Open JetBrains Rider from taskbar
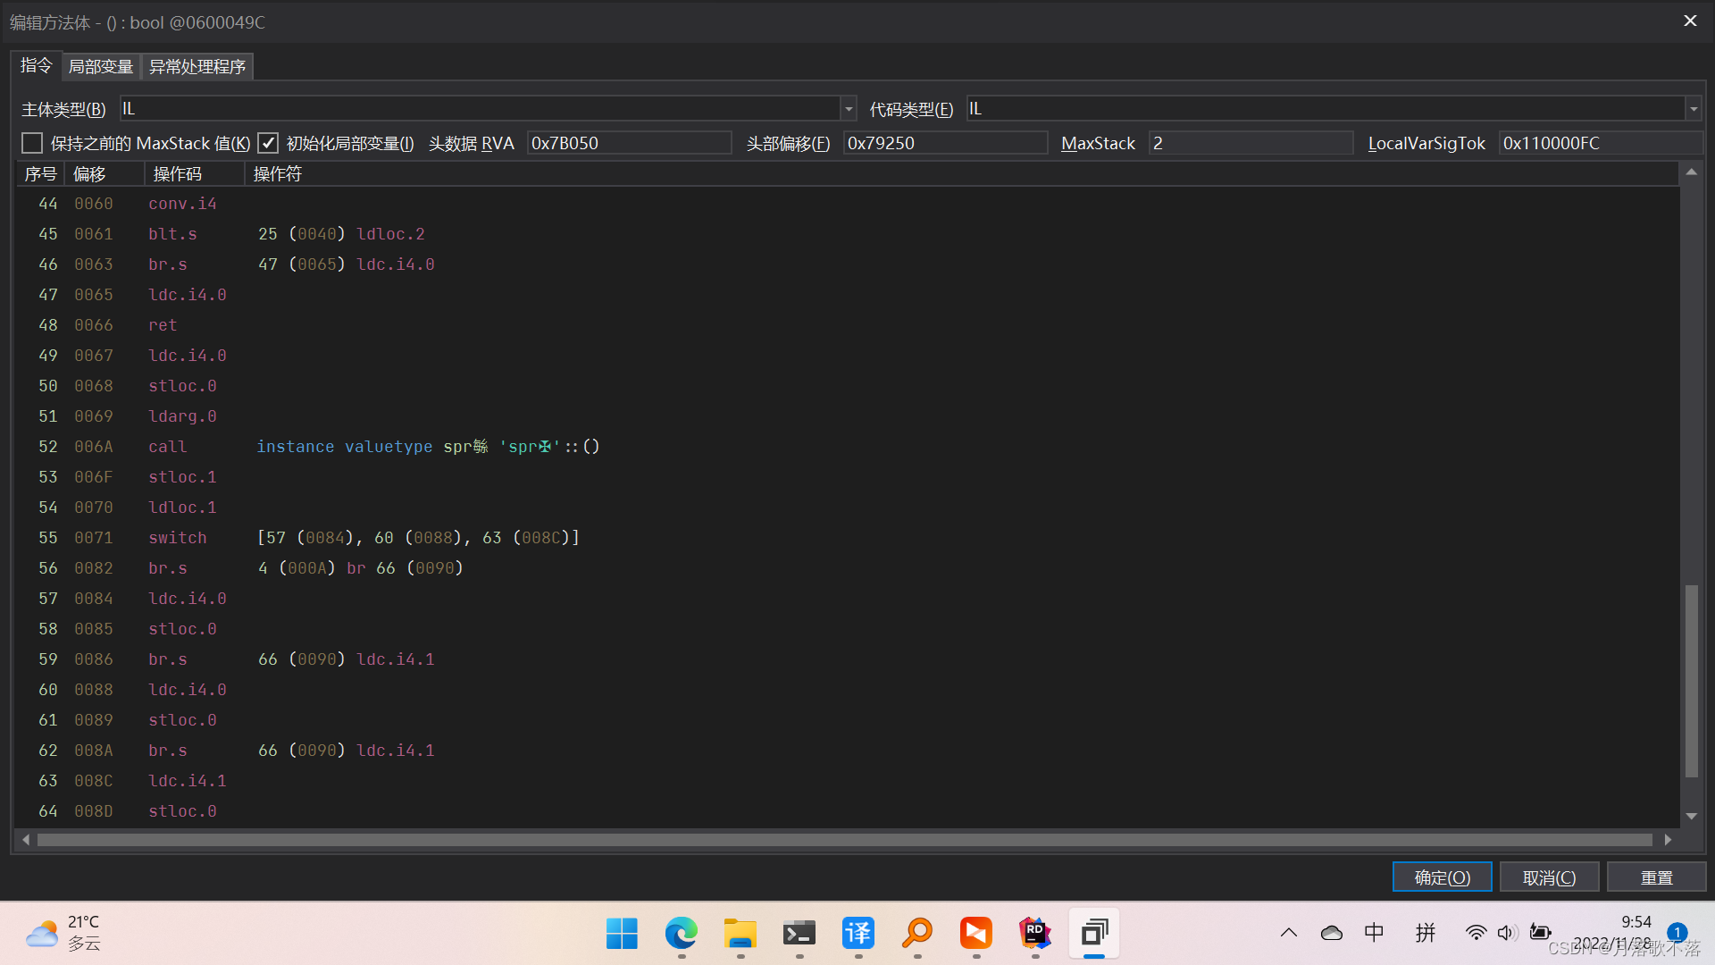Image resolution: width=1715 pixels, height=965 pixels. 1034,934
